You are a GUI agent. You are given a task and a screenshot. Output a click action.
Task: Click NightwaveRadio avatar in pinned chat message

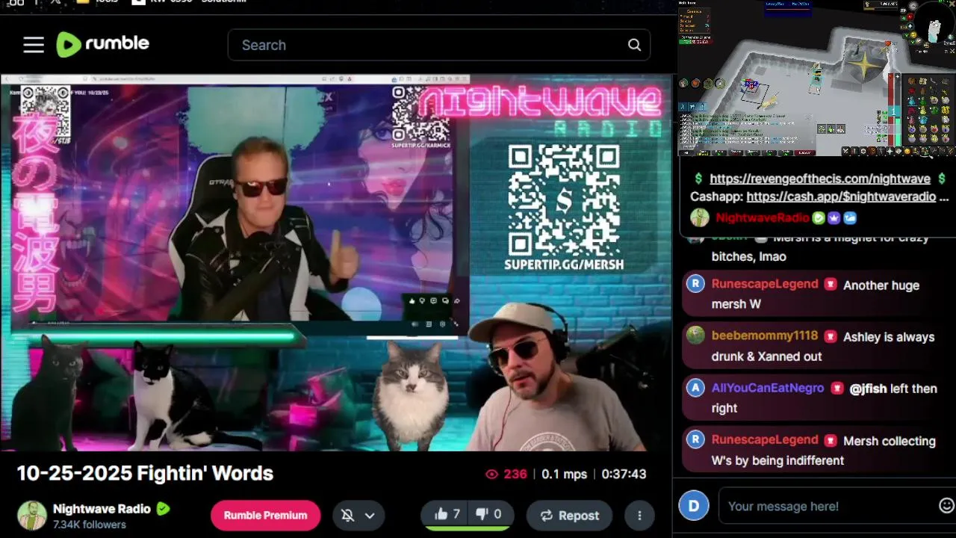point(699,217)
